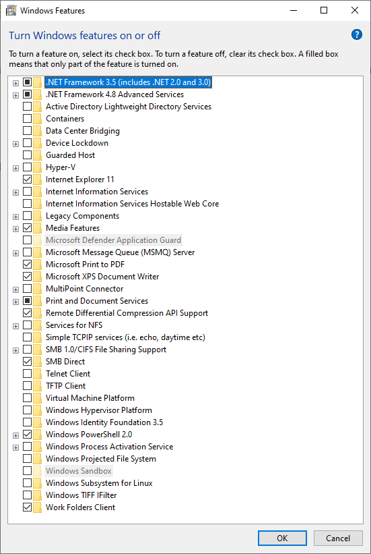Image resolution: width=371 pixels, height=554 pixels.
Task: Click folder icon beside Containers
Action: pyautogui.click(x=38, y=119)
